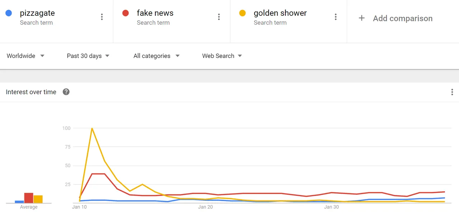Click the yellow golden shower color dot
This screenshot has height=223, width=459.
click(242, 13)
